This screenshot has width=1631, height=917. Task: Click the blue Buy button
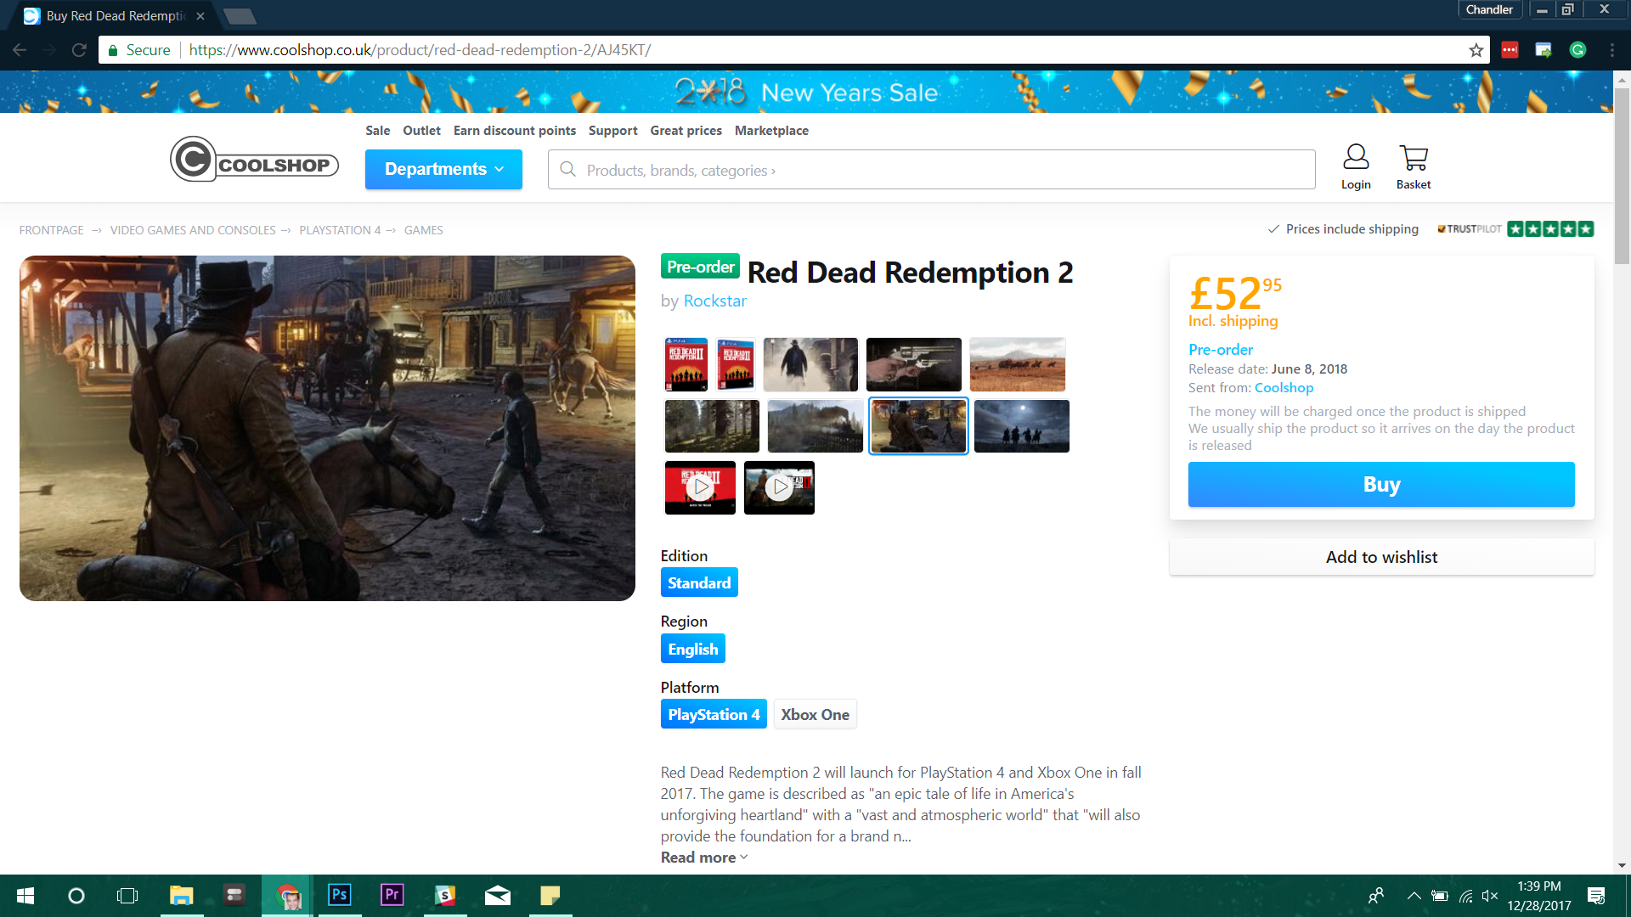1380,485
